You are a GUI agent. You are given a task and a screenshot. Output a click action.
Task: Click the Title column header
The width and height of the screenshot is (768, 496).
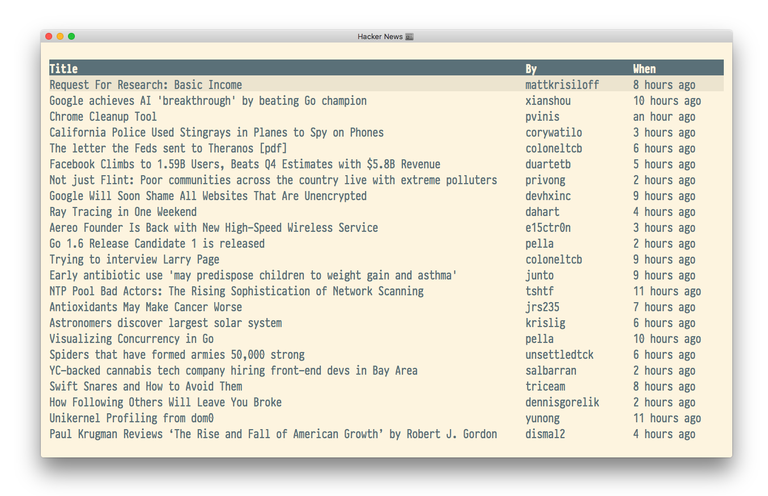point(63,69)
